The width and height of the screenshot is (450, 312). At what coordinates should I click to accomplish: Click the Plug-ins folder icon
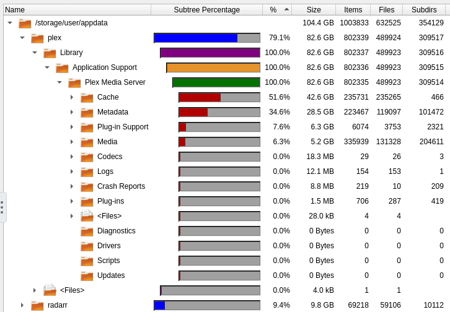pos(87,202)
